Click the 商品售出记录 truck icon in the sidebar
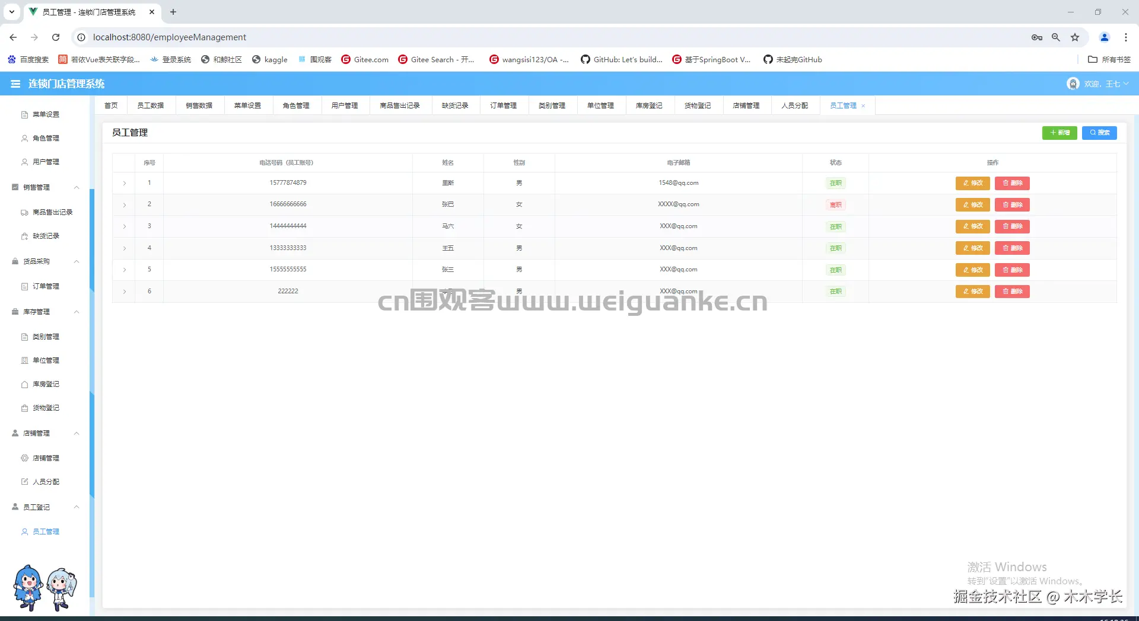This screenshot has height=621, width=1139. 24,212
